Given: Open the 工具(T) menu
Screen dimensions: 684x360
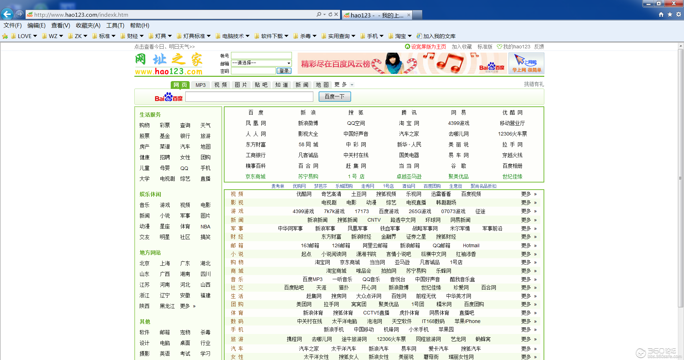Looking at the screenshot, I should 115,25.
